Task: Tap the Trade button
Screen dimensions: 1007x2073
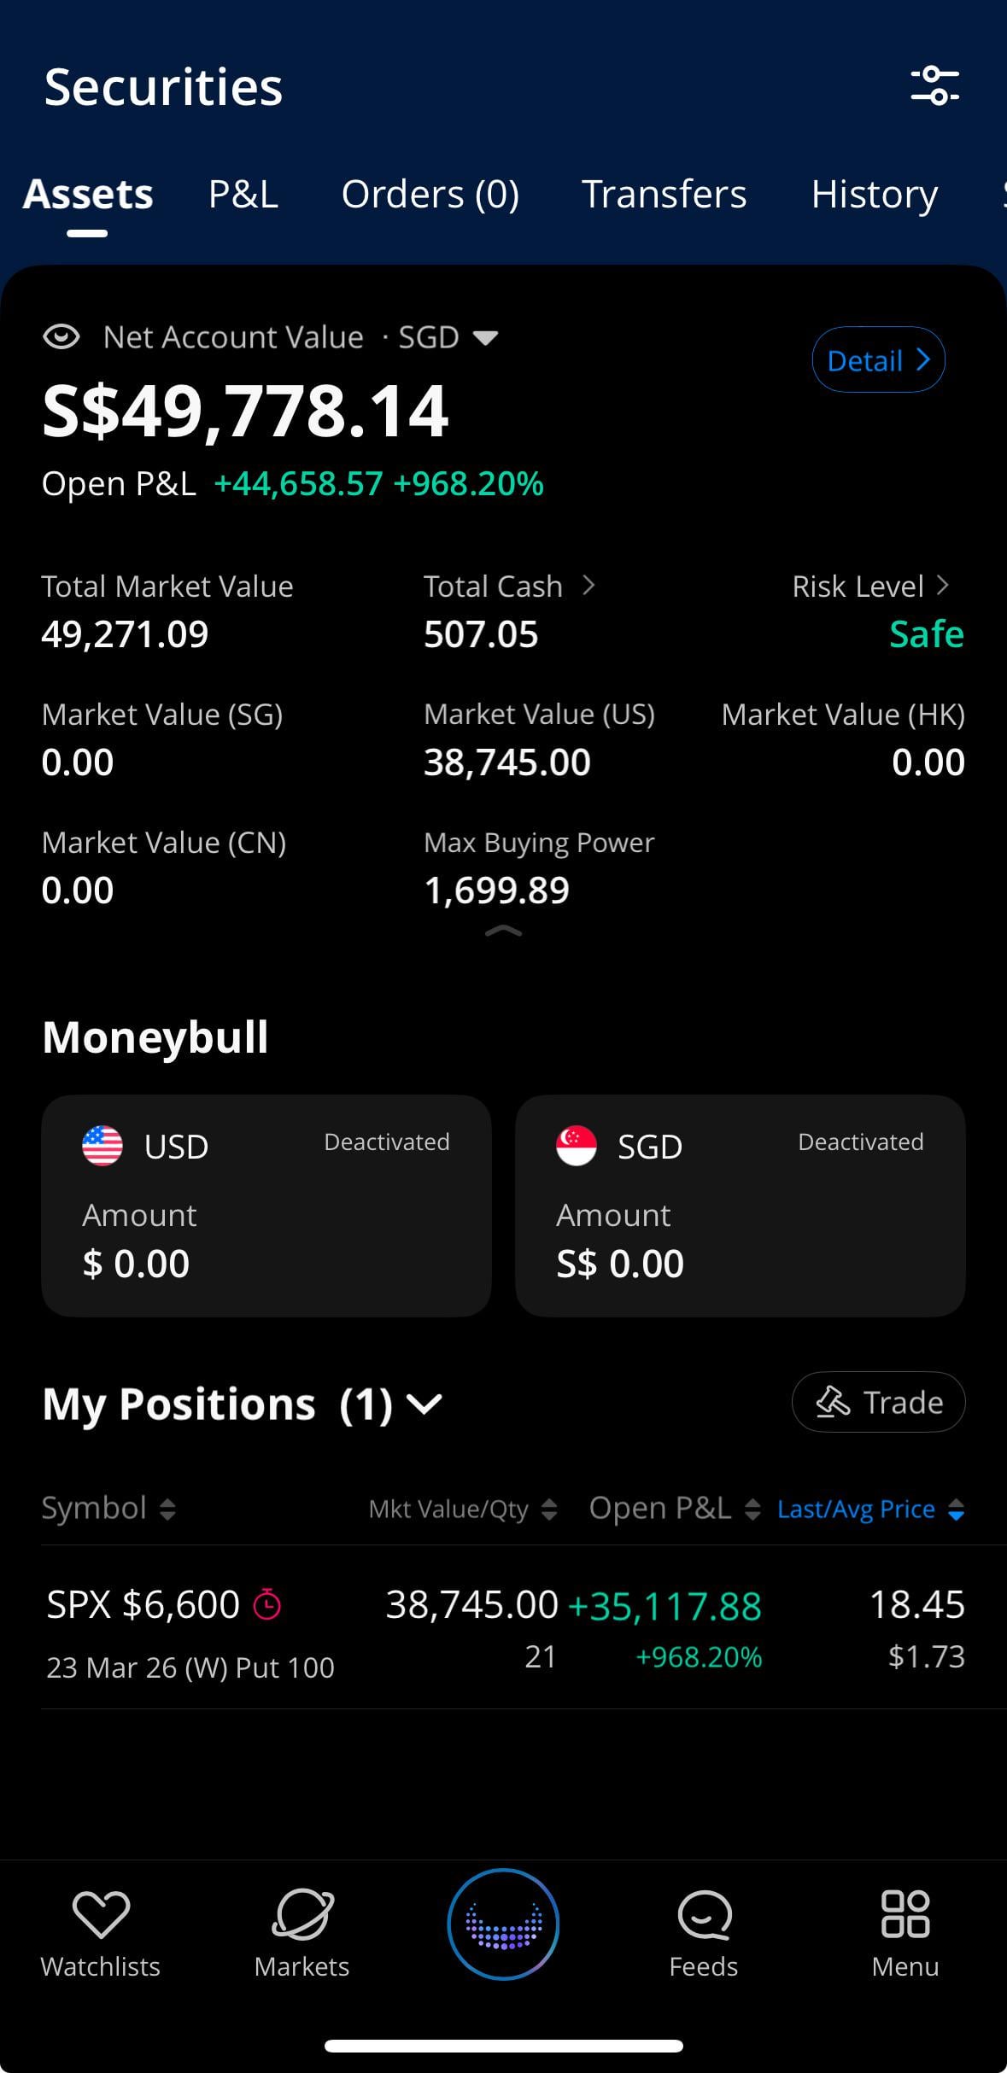Action: 878,1402
